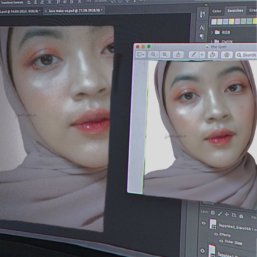The height and width of the screenshot is (257, 257).
Task: Collapse panels with the double-arrow
Action: tap(206, 5)
